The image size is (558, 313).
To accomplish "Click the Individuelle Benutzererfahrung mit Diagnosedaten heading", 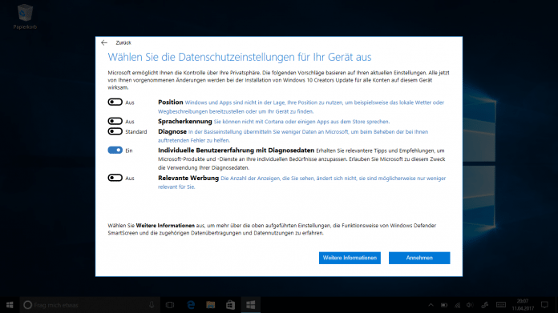I will pyautogui.click(x=236, y=150).
